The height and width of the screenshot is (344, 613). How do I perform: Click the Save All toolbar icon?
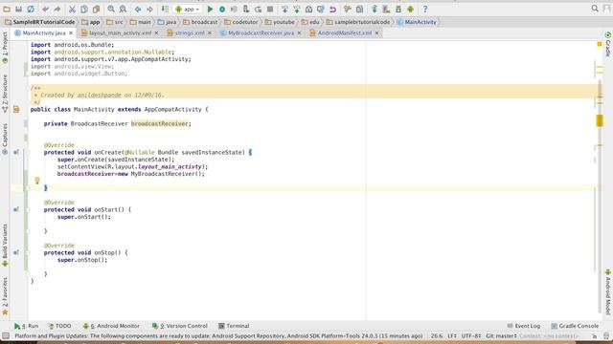18,9
